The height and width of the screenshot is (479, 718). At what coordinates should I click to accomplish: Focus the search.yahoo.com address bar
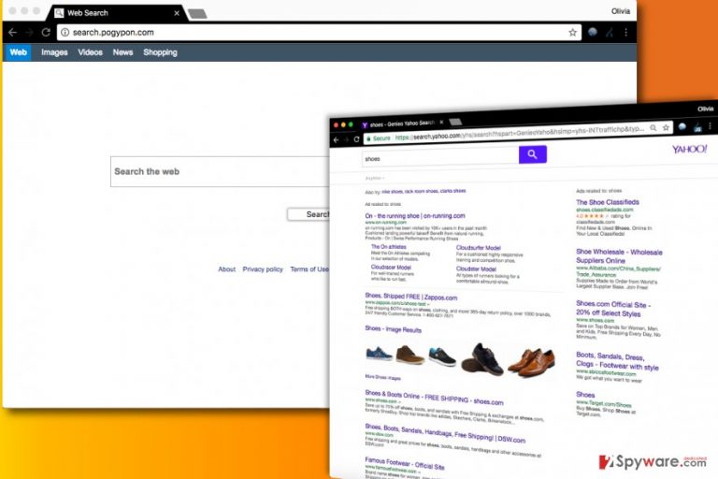pyautogui.click(x=517, y=134)
